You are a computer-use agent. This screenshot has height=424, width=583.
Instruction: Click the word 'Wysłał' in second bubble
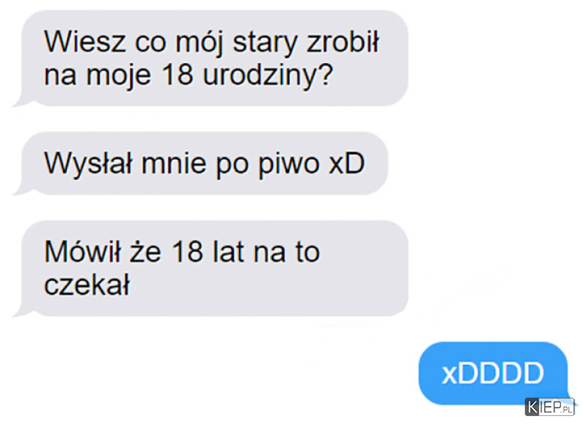(88, 164)
